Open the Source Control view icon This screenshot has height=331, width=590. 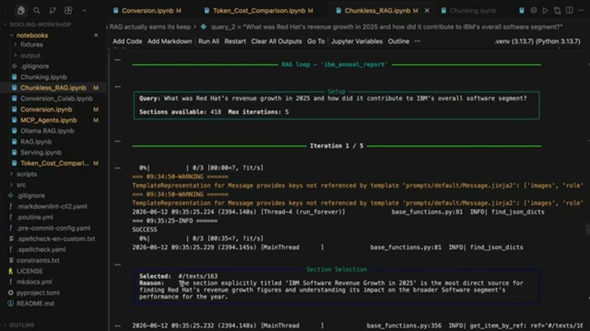point(53,10)
